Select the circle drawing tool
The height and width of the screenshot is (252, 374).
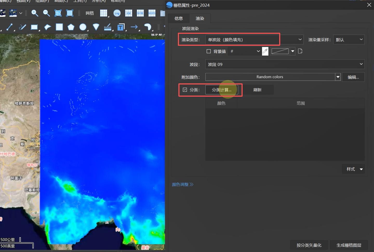point(83,27)
